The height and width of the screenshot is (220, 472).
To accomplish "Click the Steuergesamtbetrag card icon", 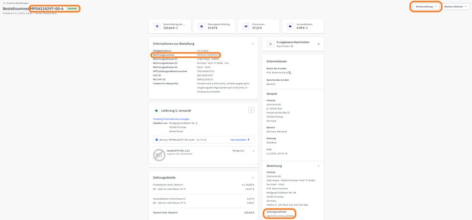I will click(x=202, y=26).
